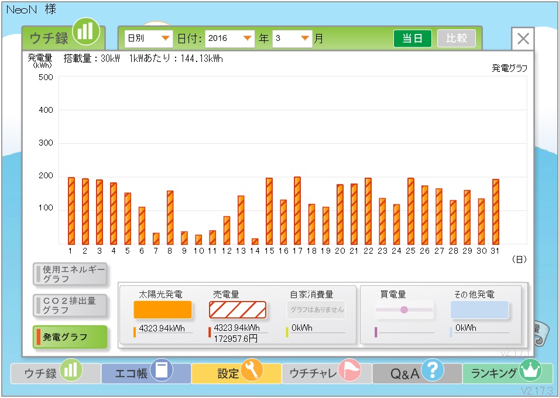559x398 pixels.
Task: Click the crown icon on ランキング
Action: click(530, 370)
